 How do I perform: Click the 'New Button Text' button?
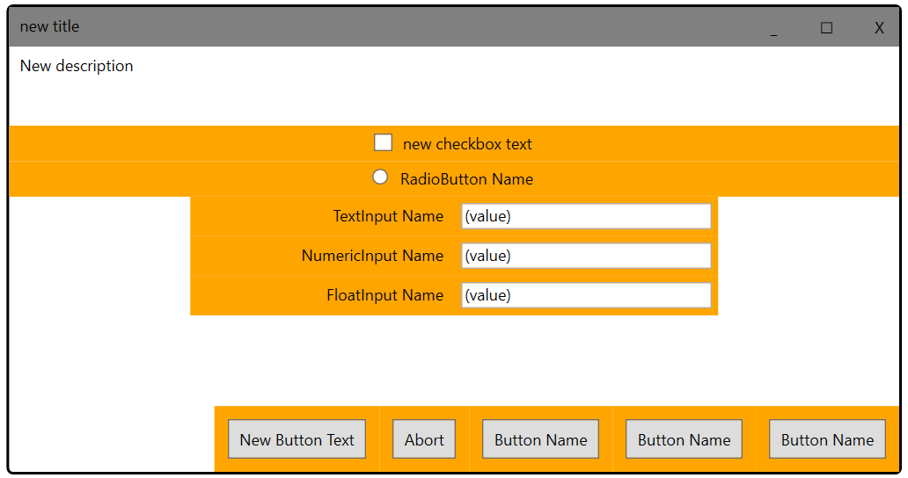tap(297, 439)
